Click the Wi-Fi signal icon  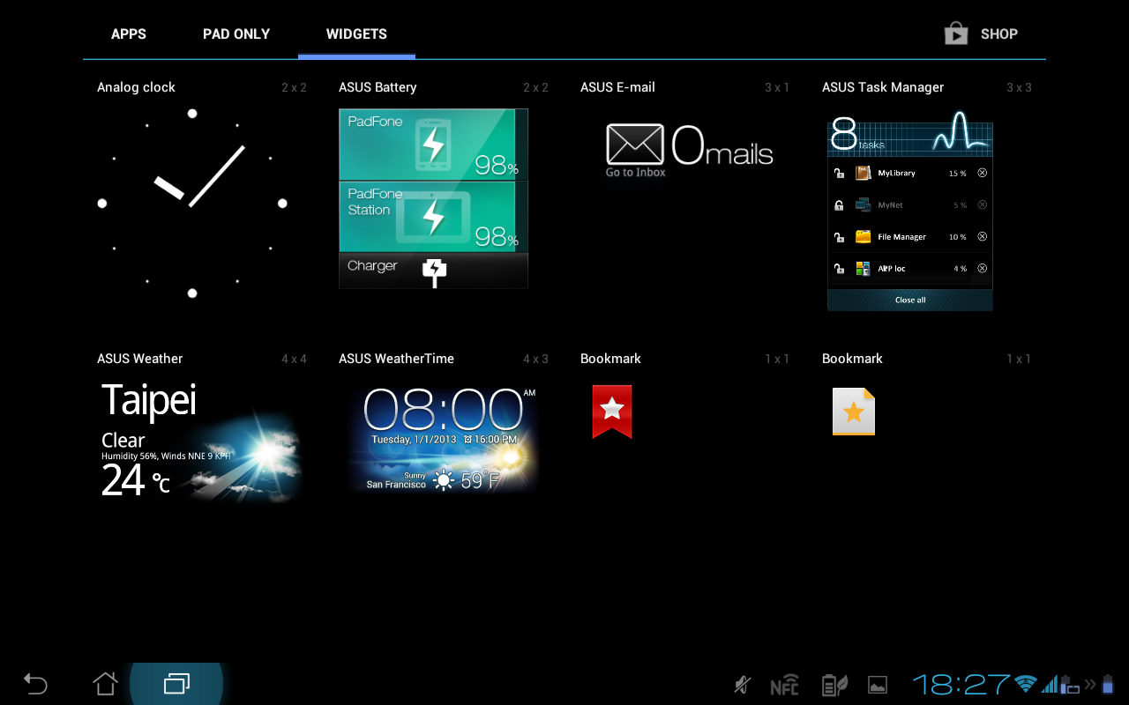click(x=1026, y=684)
